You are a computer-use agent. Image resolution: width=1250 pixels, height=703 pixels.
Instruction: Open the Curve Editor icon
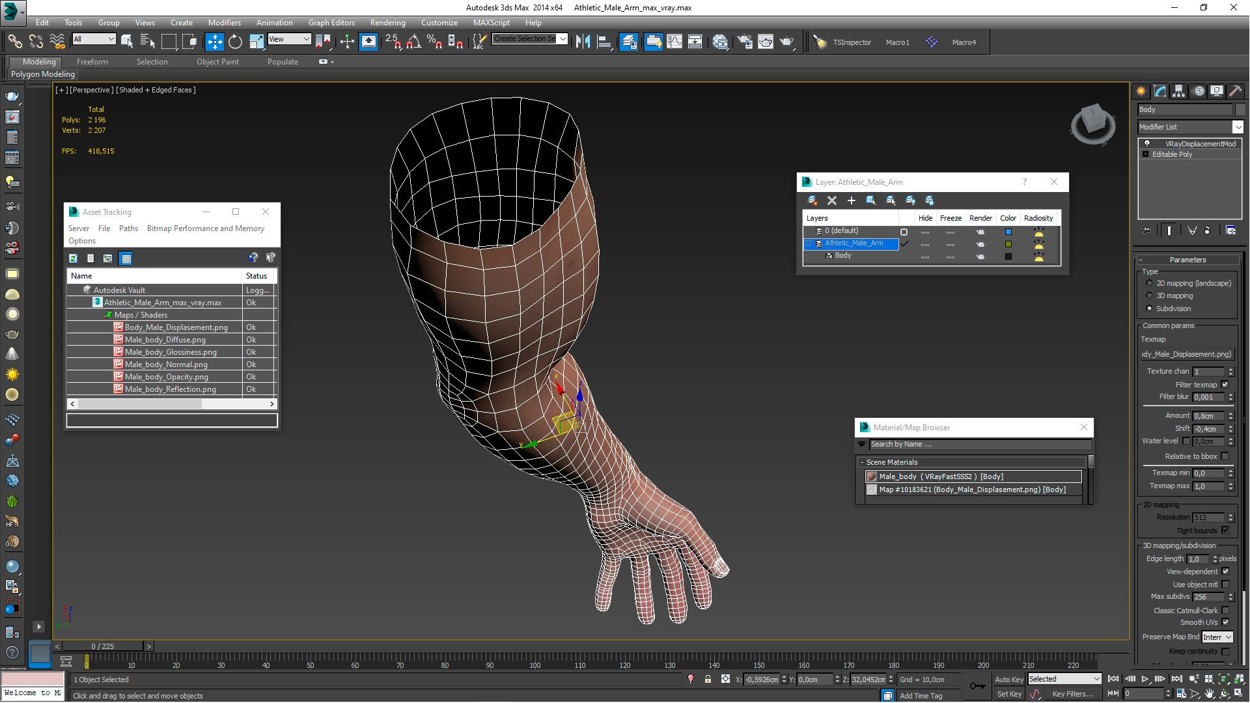674,42
